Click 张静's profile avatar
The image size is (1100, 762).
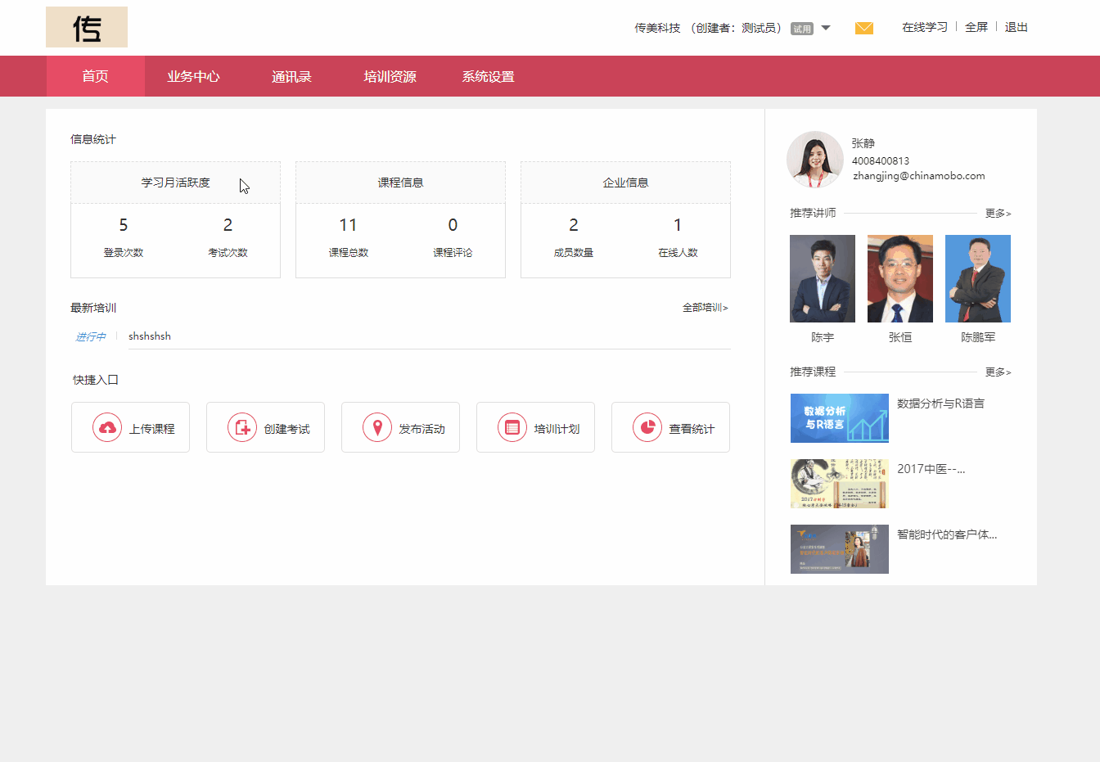pyautogui.click(x=814, y=159)
